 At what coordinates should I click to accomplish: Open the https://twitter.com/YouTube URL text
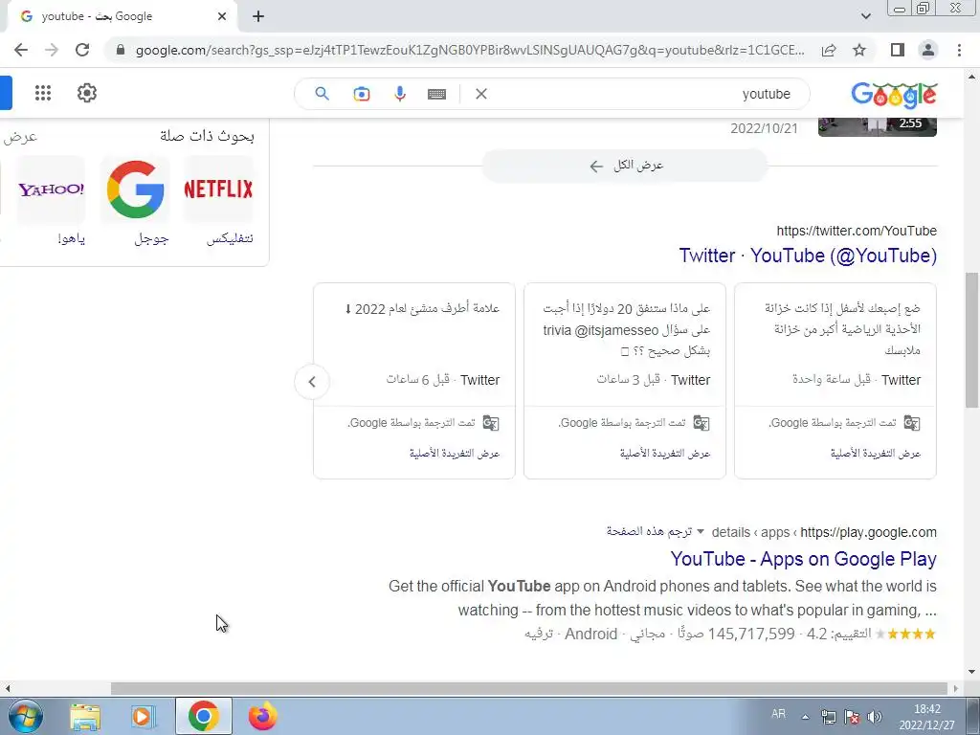click(857, 231)
